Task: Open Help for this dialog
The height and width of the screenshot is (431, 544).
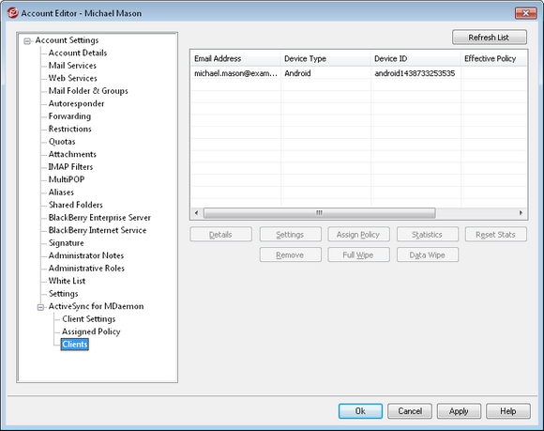Action: 508,411
